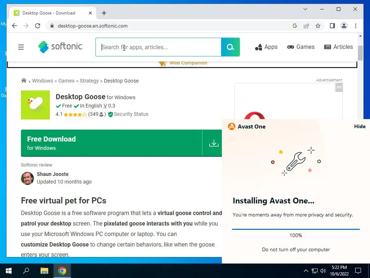Click the Softonic logo
The width and height of the screenshot is (370, 278).
(60, 47)
